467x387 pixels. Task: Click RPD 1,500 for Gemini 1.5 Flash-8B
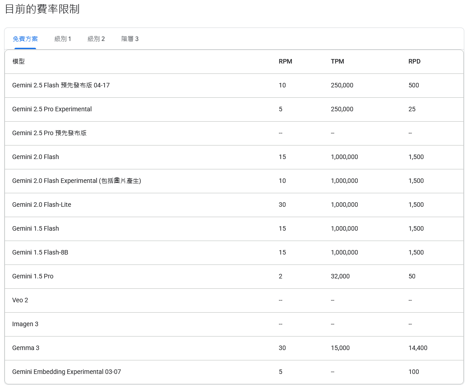(416, 252)
